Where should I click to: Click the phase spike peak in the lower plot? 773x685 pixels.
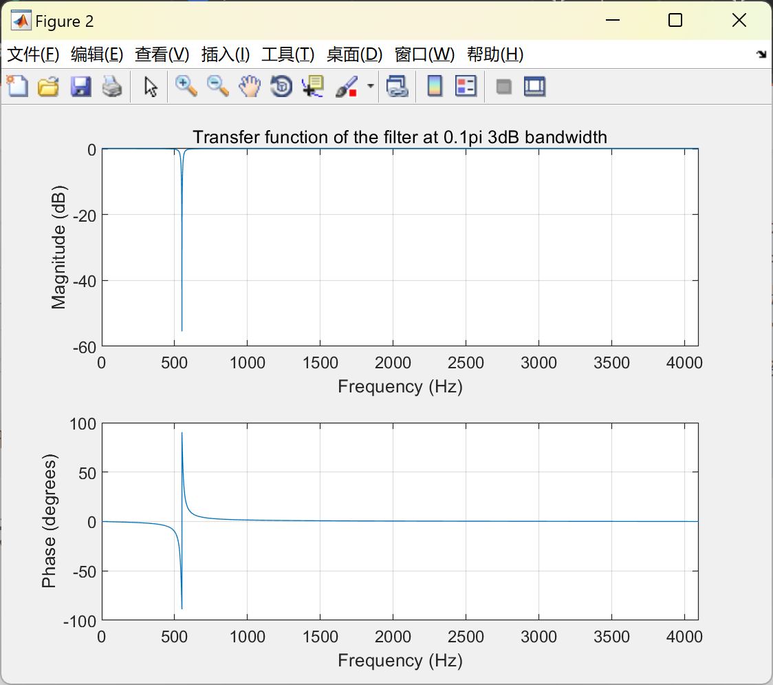[182, 433]
